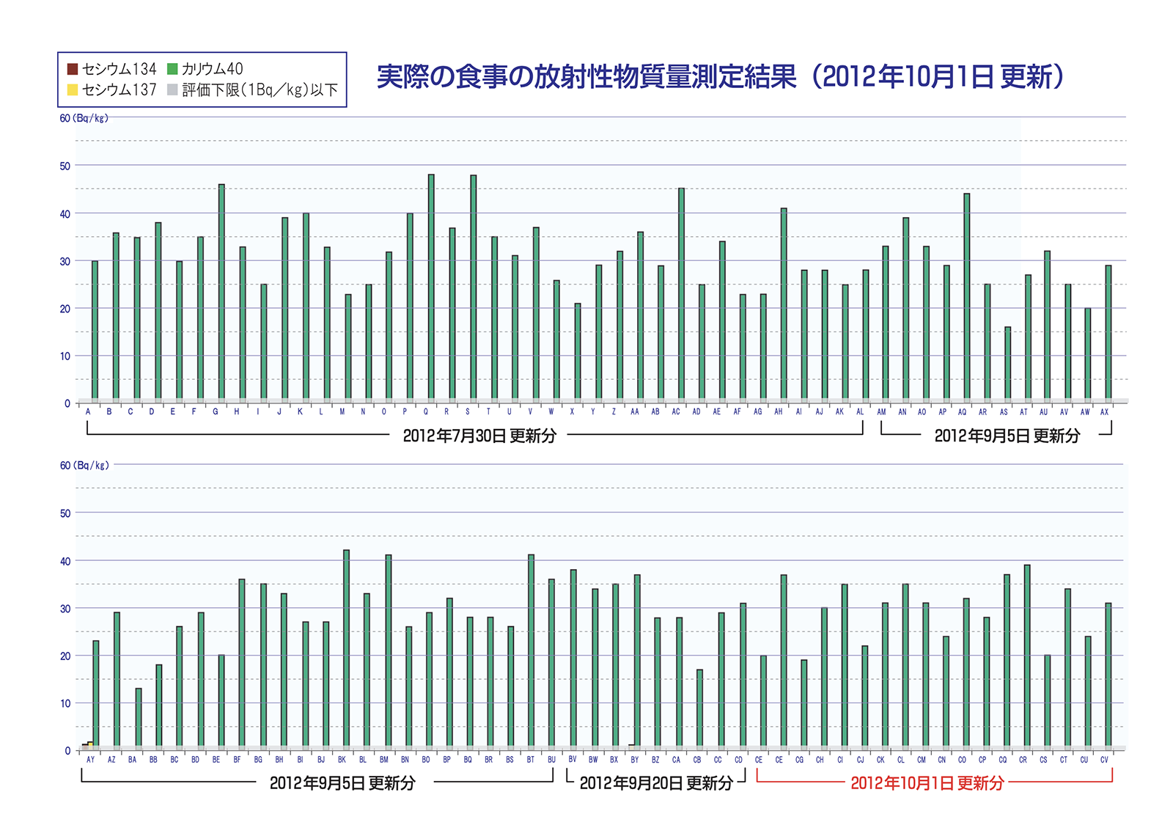Click the green bar above sample Q
Image resolution: width=1173 pixels, height=836 pixels.
point(431,287)
